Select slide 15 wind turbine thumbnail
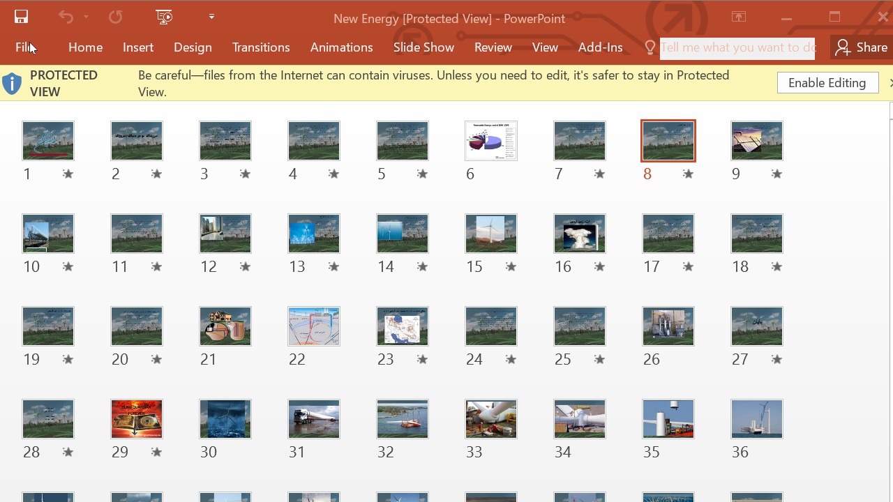This screenshot has width=893, height=502. coord(491,233)
